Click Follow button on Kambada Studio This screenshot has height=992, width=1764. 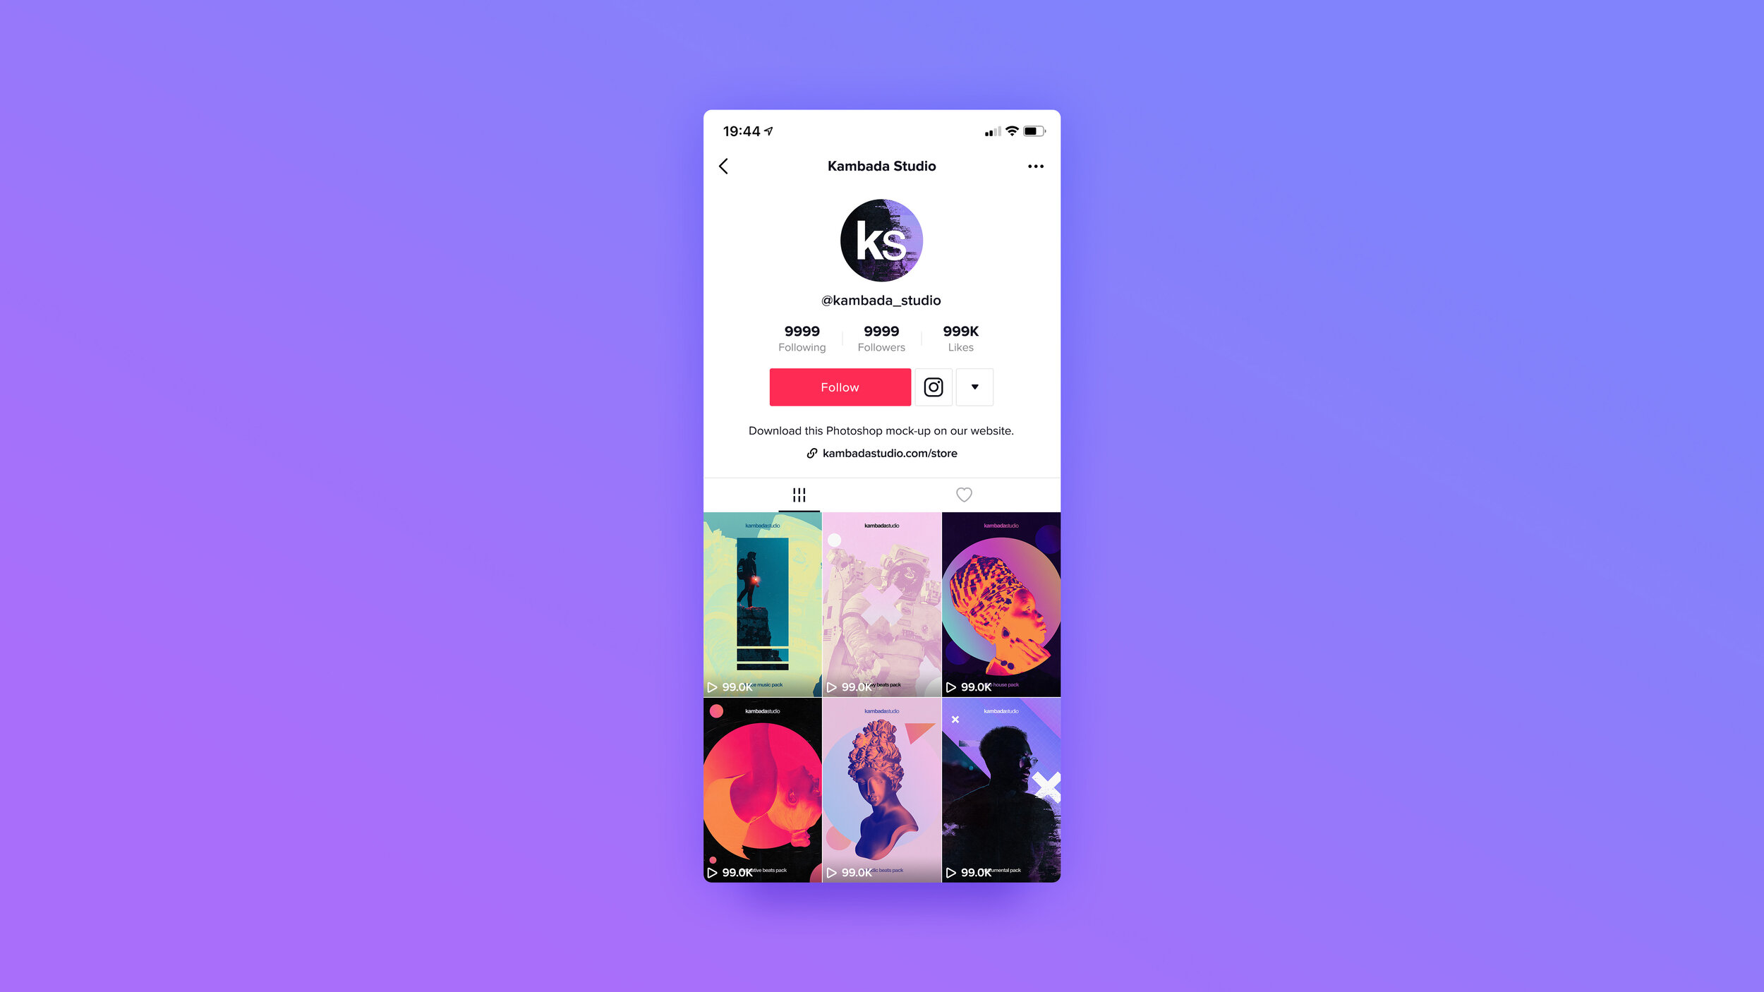[838, 387]
